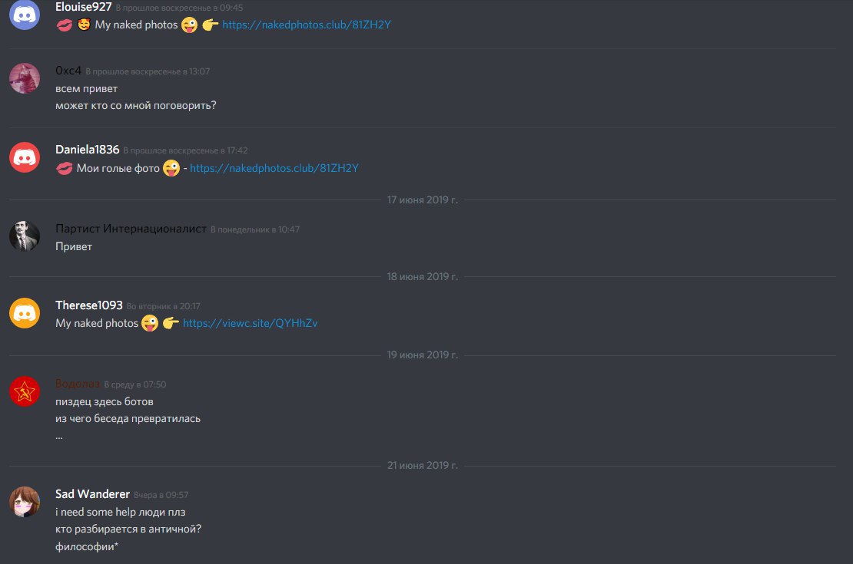Click the username Elouise927

[83, 7]
